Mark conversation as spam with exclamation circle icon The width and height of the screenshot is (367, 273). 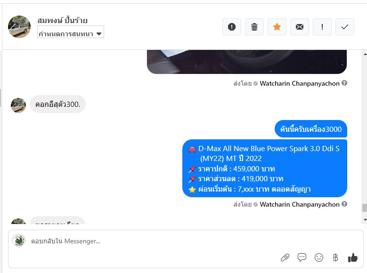click(x=231, y=27)
